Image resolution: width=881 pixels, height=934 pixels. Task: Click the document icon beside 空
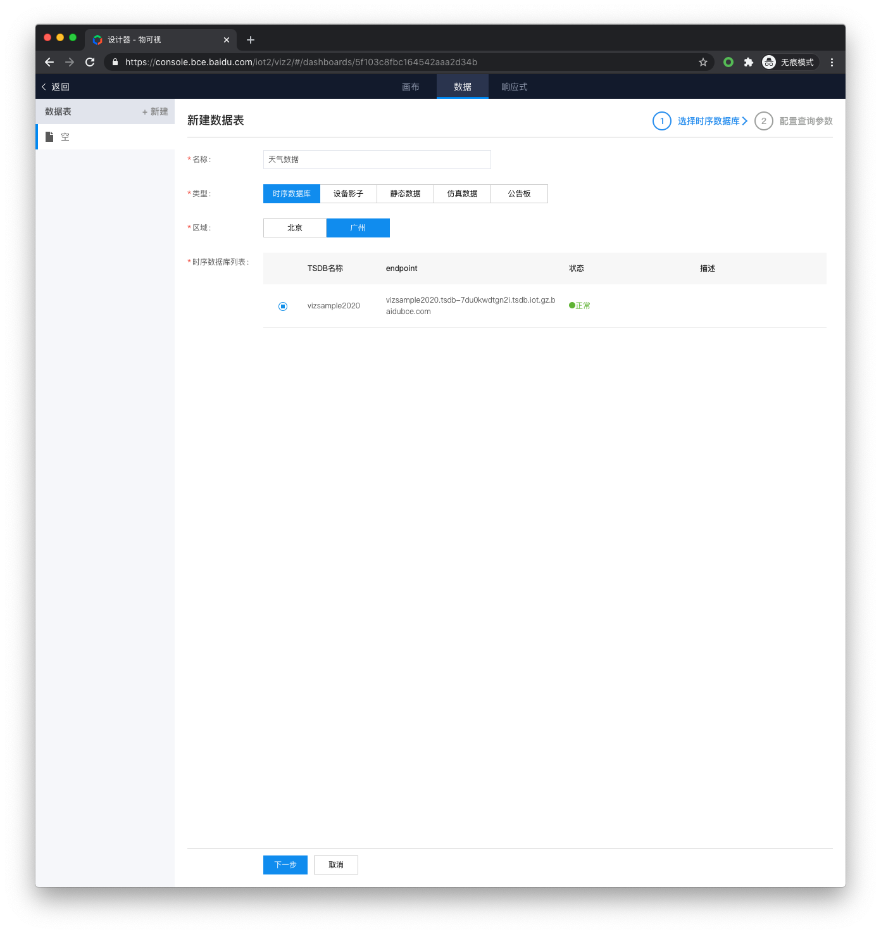49,137
